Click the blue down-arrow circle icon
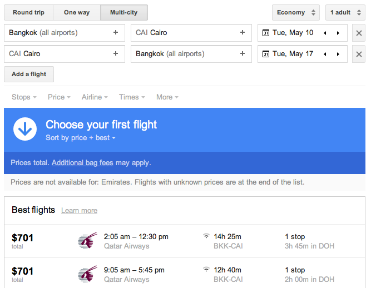 (x=25, y=129)
